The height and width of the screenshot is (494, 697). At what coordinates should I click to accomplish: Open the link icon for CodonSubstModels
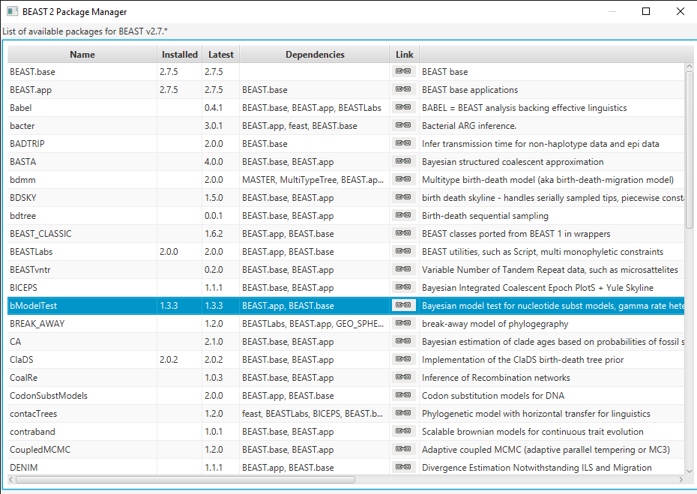pyautogui.click(x=403, y=395)
